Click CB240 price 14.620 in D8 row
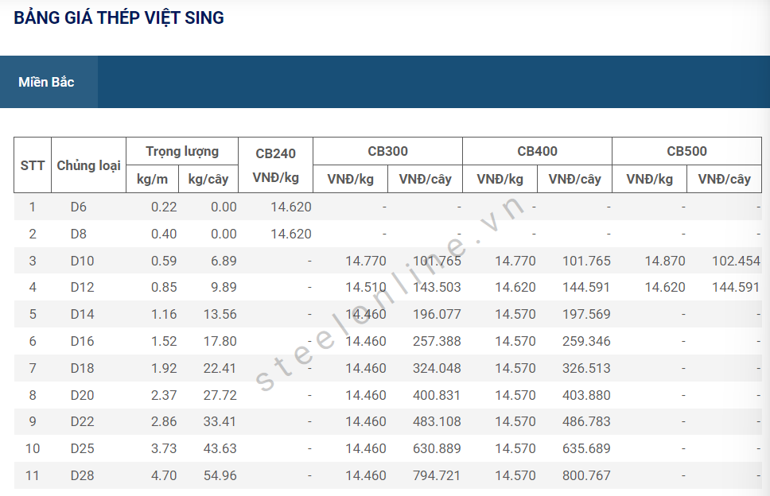The width and height of the screenshot is (770, 496). (x=290, y=234)
